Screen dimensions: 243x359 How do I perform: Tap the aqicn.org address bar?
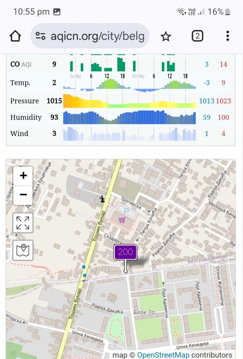(x=97, y=36)
